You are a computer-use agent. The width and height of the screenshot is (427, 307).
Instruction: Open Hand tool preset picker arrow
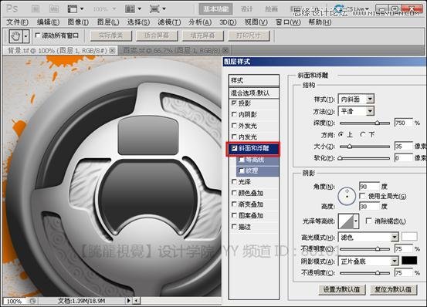pyautogui.click(x=26, y=36)
